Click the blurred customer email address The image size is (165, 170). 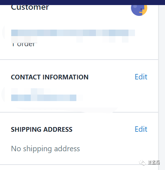pos(44,98)
